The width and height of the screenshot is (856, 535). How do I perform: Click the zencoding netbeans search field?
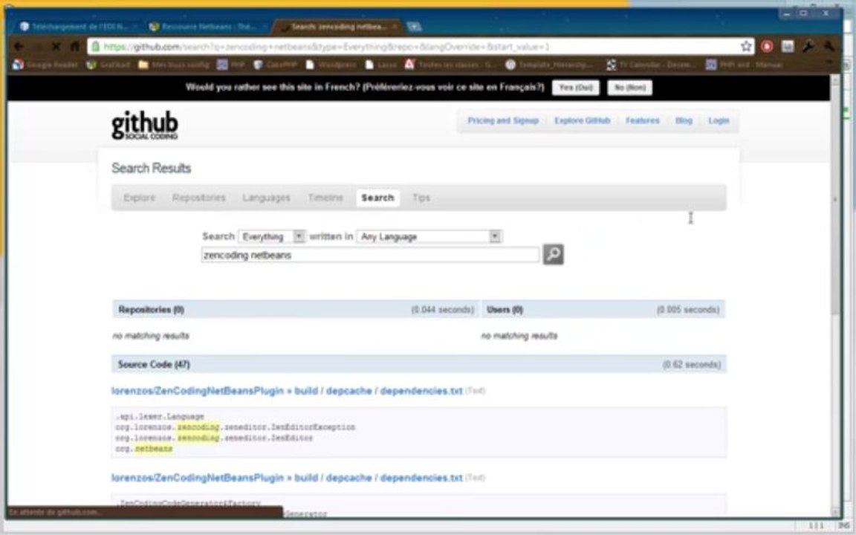(370, 255)
